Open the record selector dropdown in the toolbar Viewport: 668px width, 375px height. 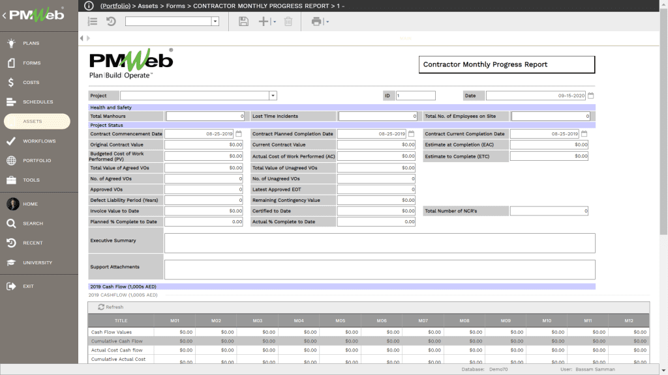pyautogui.click(x=215, y=21)
